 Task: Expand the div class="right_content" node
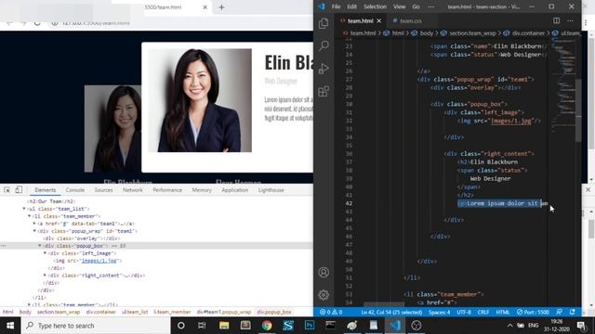(45, 276)
